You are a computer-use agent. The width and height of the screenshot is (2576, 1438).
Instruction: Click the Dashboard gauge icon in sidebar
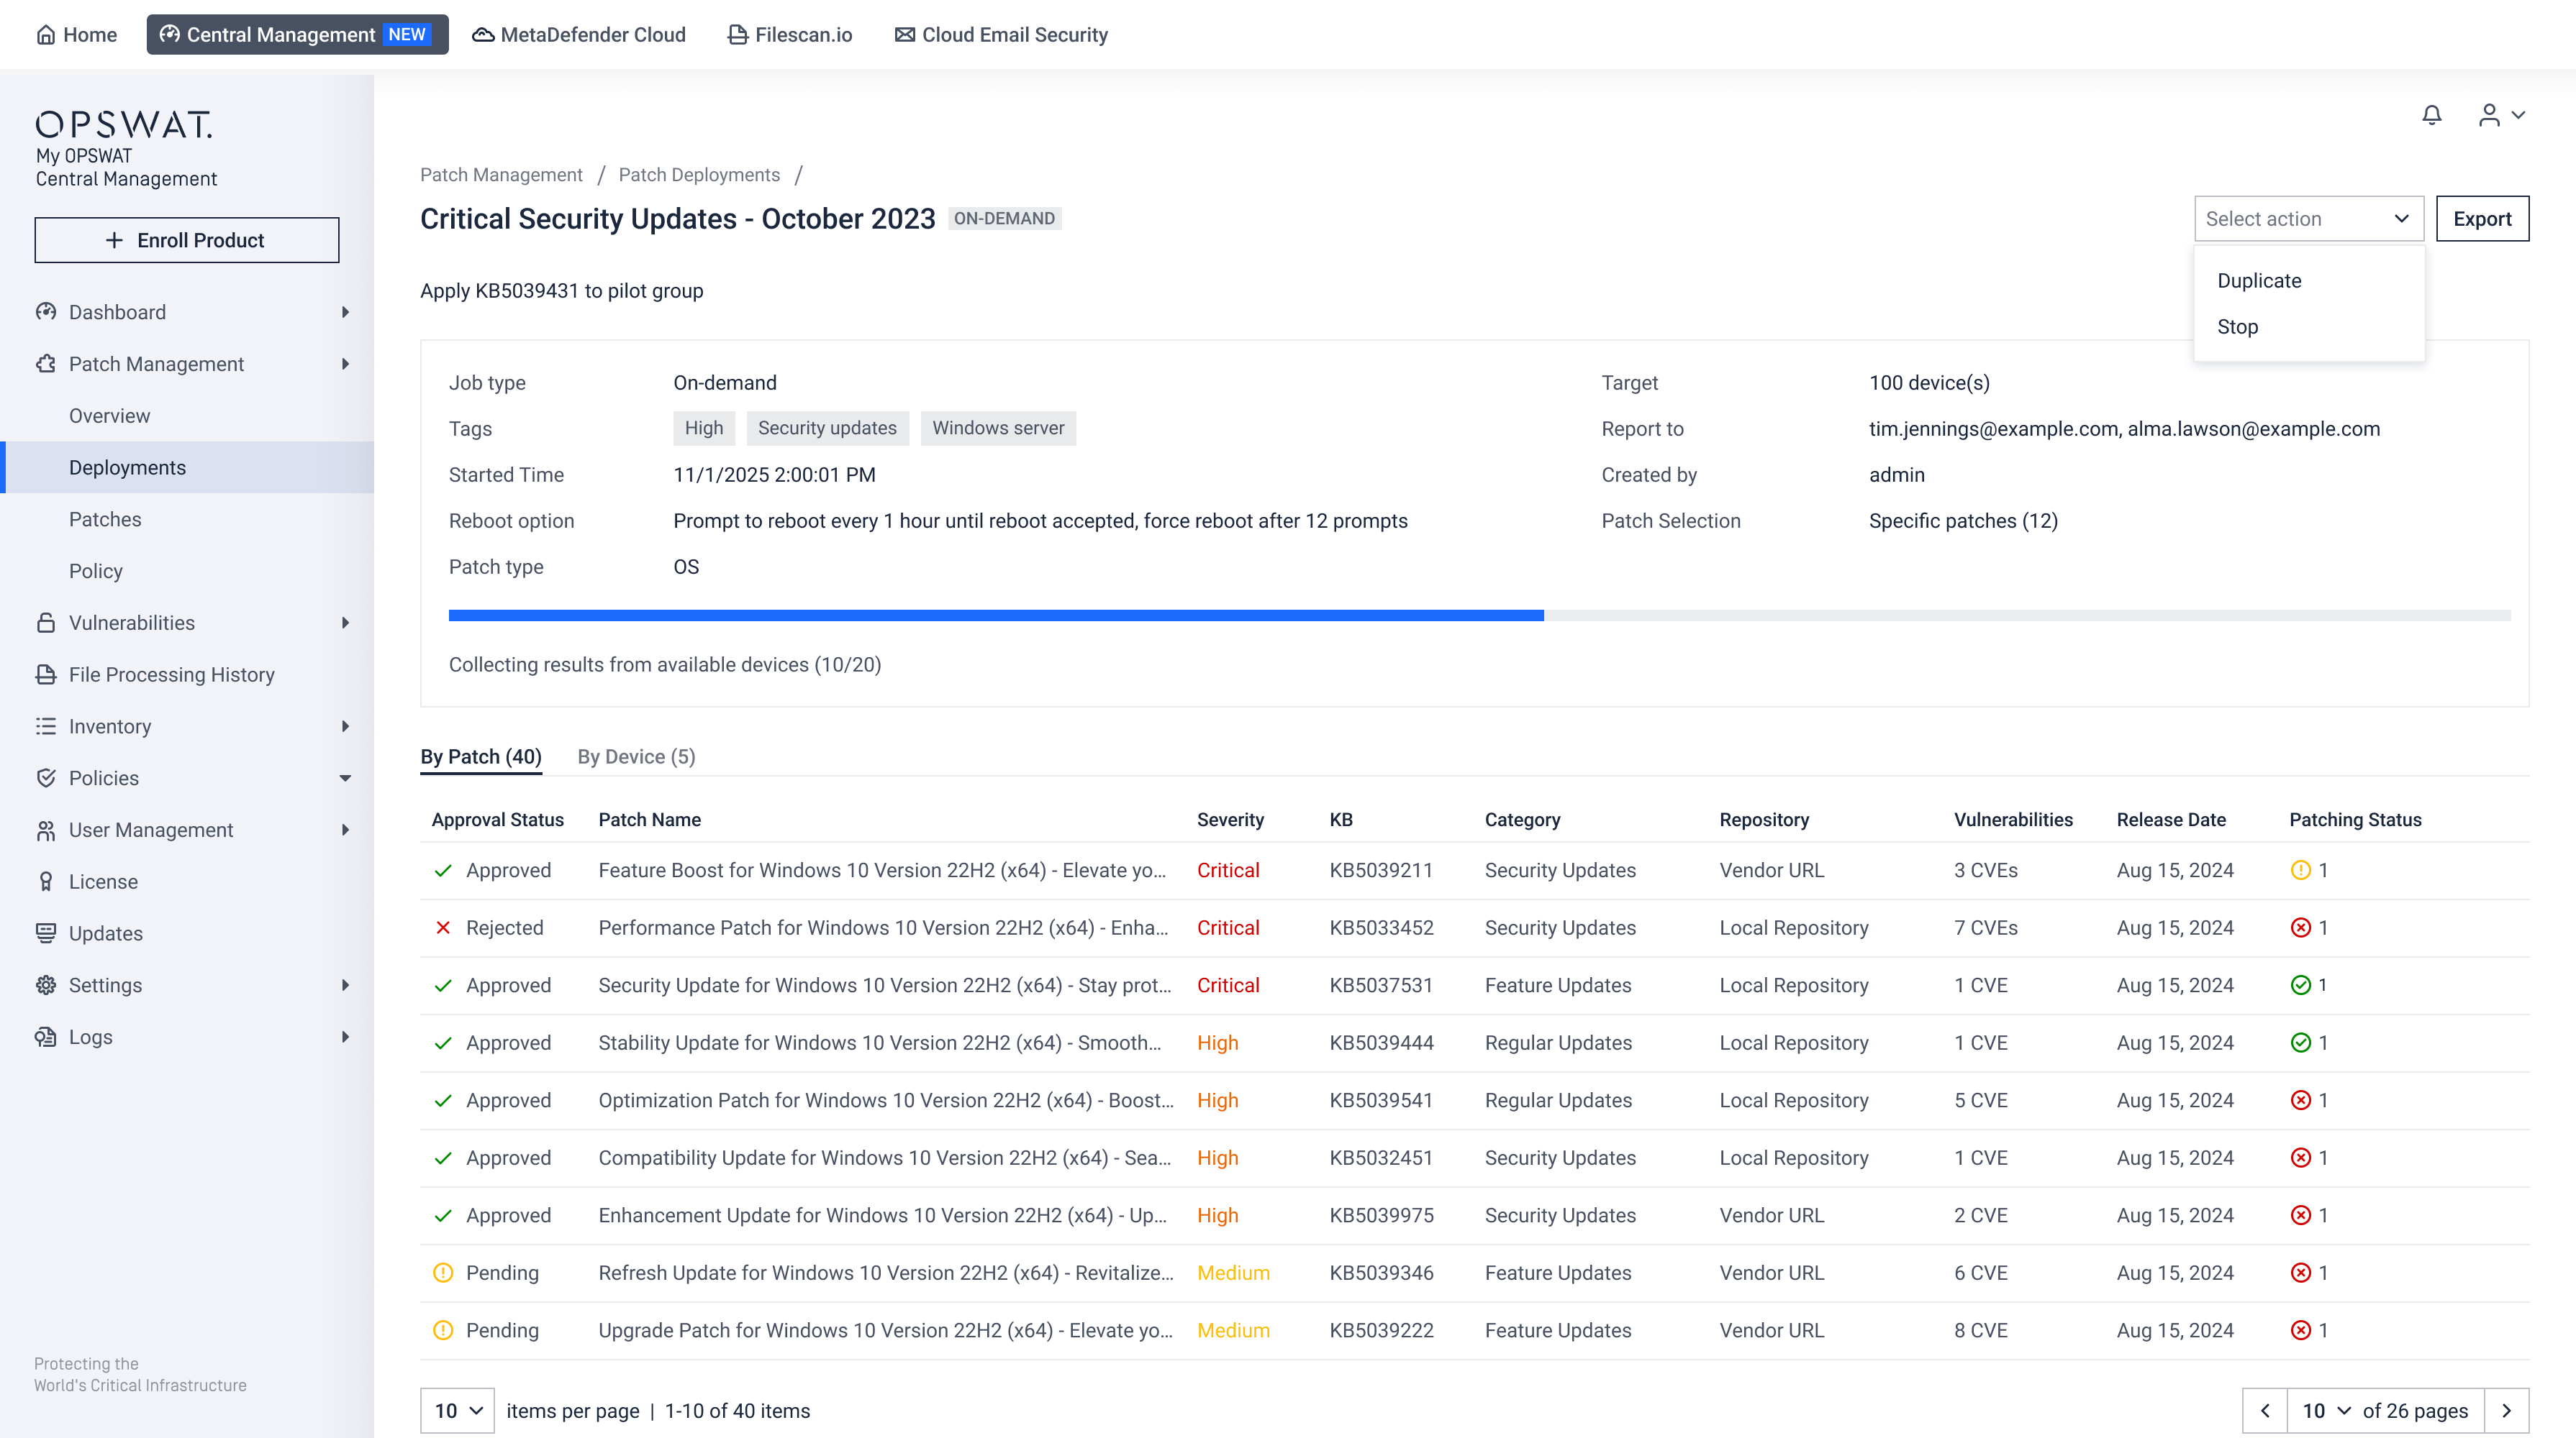pyautogui.click(x=45, y=312)
